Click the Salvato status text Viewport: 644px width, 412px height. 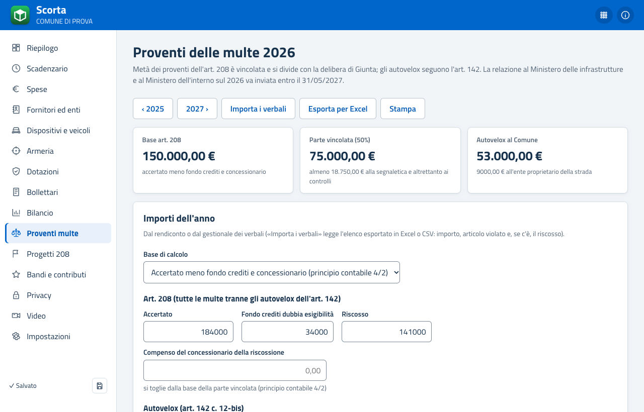(x=23, y=385)
